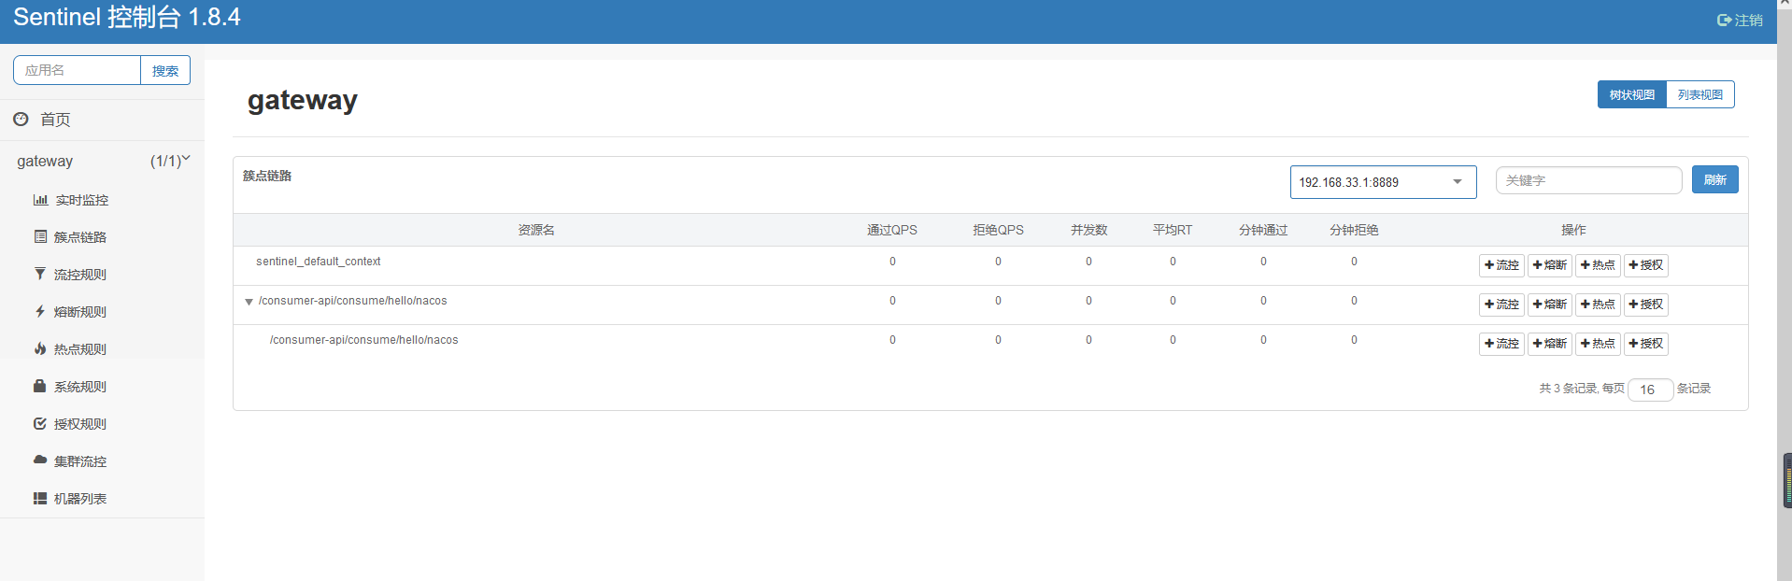Add 流控 rule for sentinel_default_context

[x=1501, y=265]
